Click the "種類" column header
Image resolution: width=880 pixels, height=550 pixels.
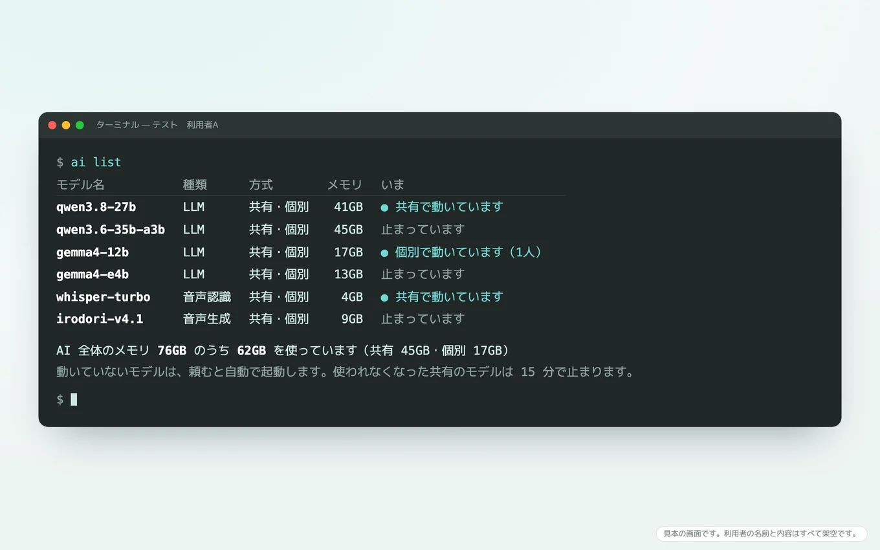pyautogui.click(x=195, y=184)
